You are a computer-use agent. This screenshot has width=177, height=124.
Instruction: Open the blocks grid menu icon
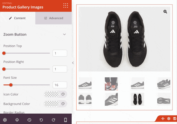point(66,6)
